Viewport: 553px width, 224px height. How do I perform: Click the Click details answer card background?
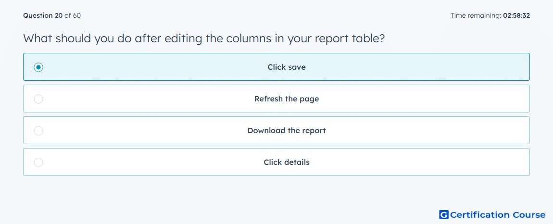point(276,162)
